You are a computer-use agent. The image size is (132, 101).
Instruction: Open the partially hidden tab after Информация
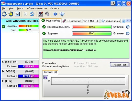point(123,21)
